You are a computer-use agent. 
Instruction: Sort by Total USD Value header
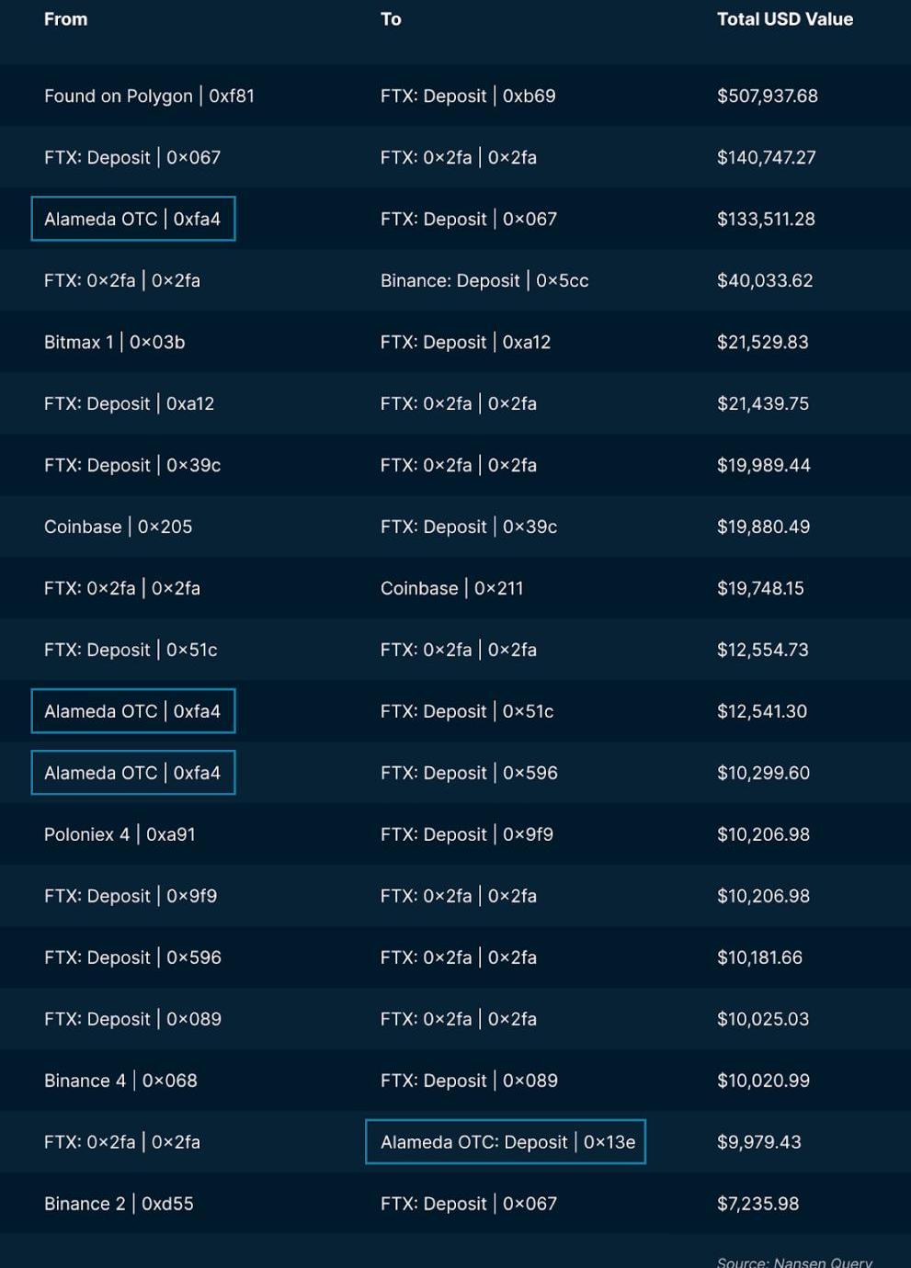(784, 19)
